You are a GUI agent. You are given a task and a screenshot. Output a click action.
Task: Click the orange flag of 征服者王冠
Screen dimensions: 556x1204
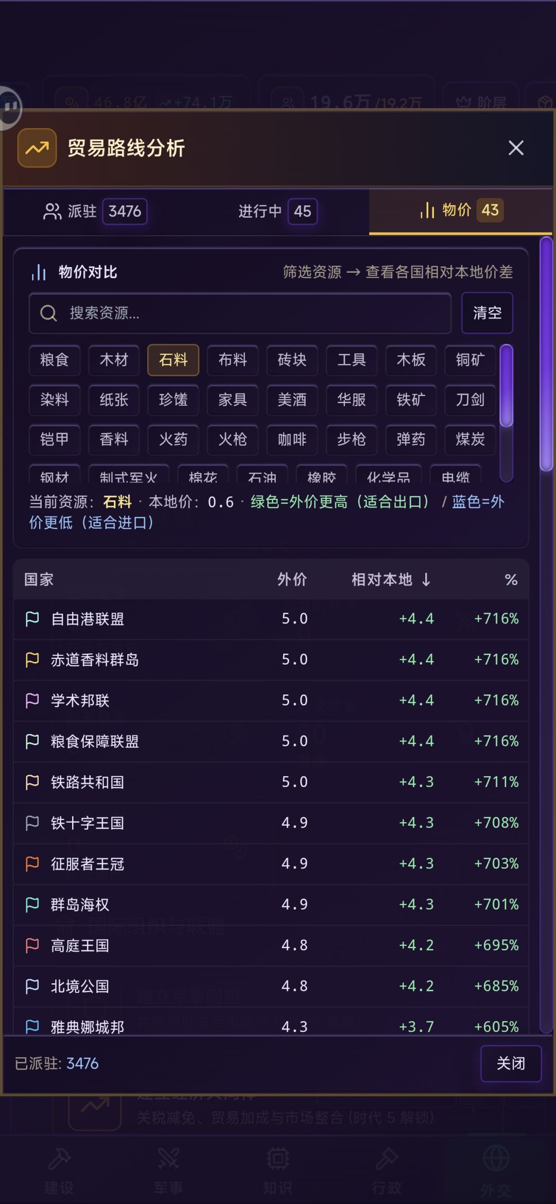click(32, 863)
